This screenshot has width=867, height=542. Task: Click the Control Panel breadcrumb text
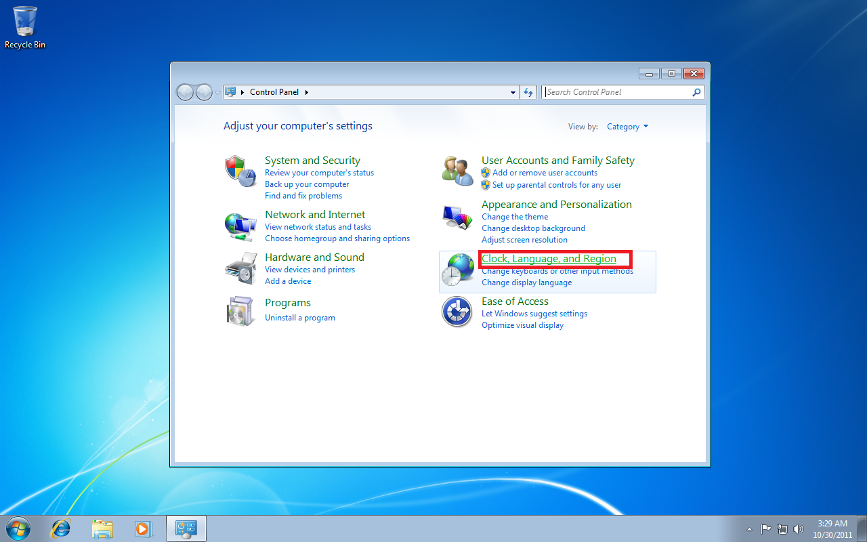(274, 92)
